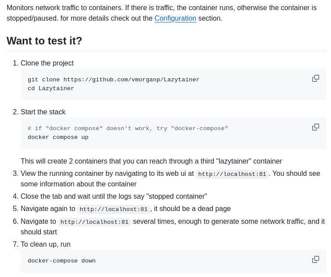Click the "docker-compose down" command text
331x277 pixels.
tap(61, 261)
